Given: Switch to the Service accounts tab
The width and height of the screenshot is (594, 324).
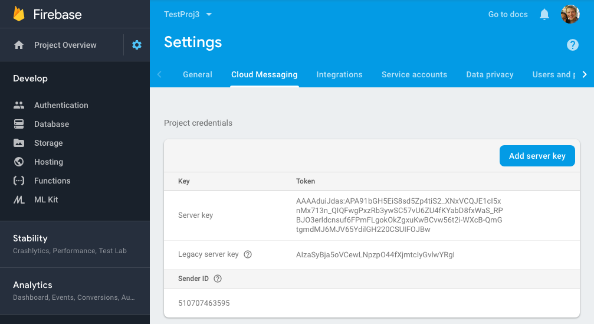Looking at the screenshot, I should pyautogui.click(x=414, y=74).
